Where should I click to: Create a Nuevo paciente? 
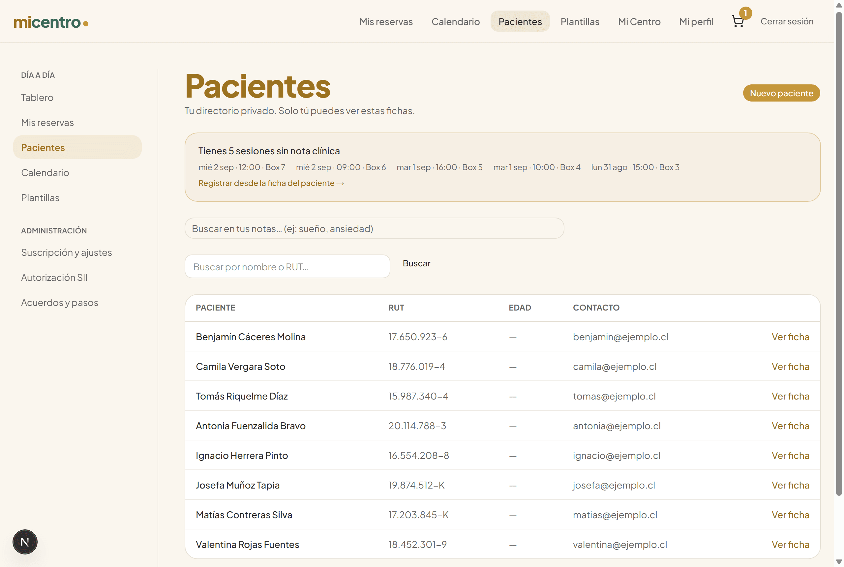[x=781, y=93]
